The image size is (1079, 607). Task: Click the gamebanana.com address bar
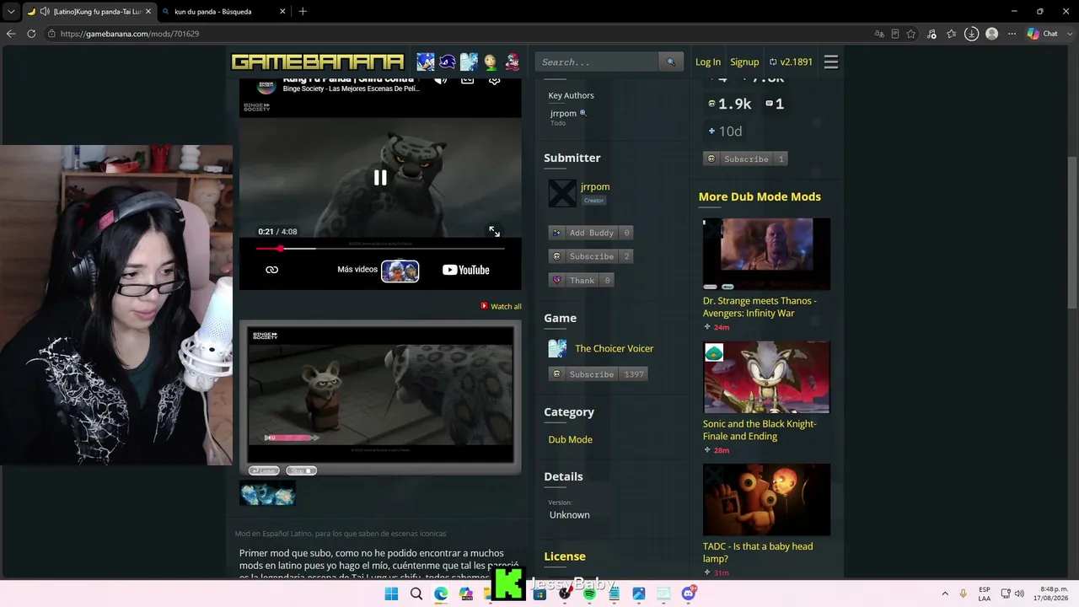455,34
